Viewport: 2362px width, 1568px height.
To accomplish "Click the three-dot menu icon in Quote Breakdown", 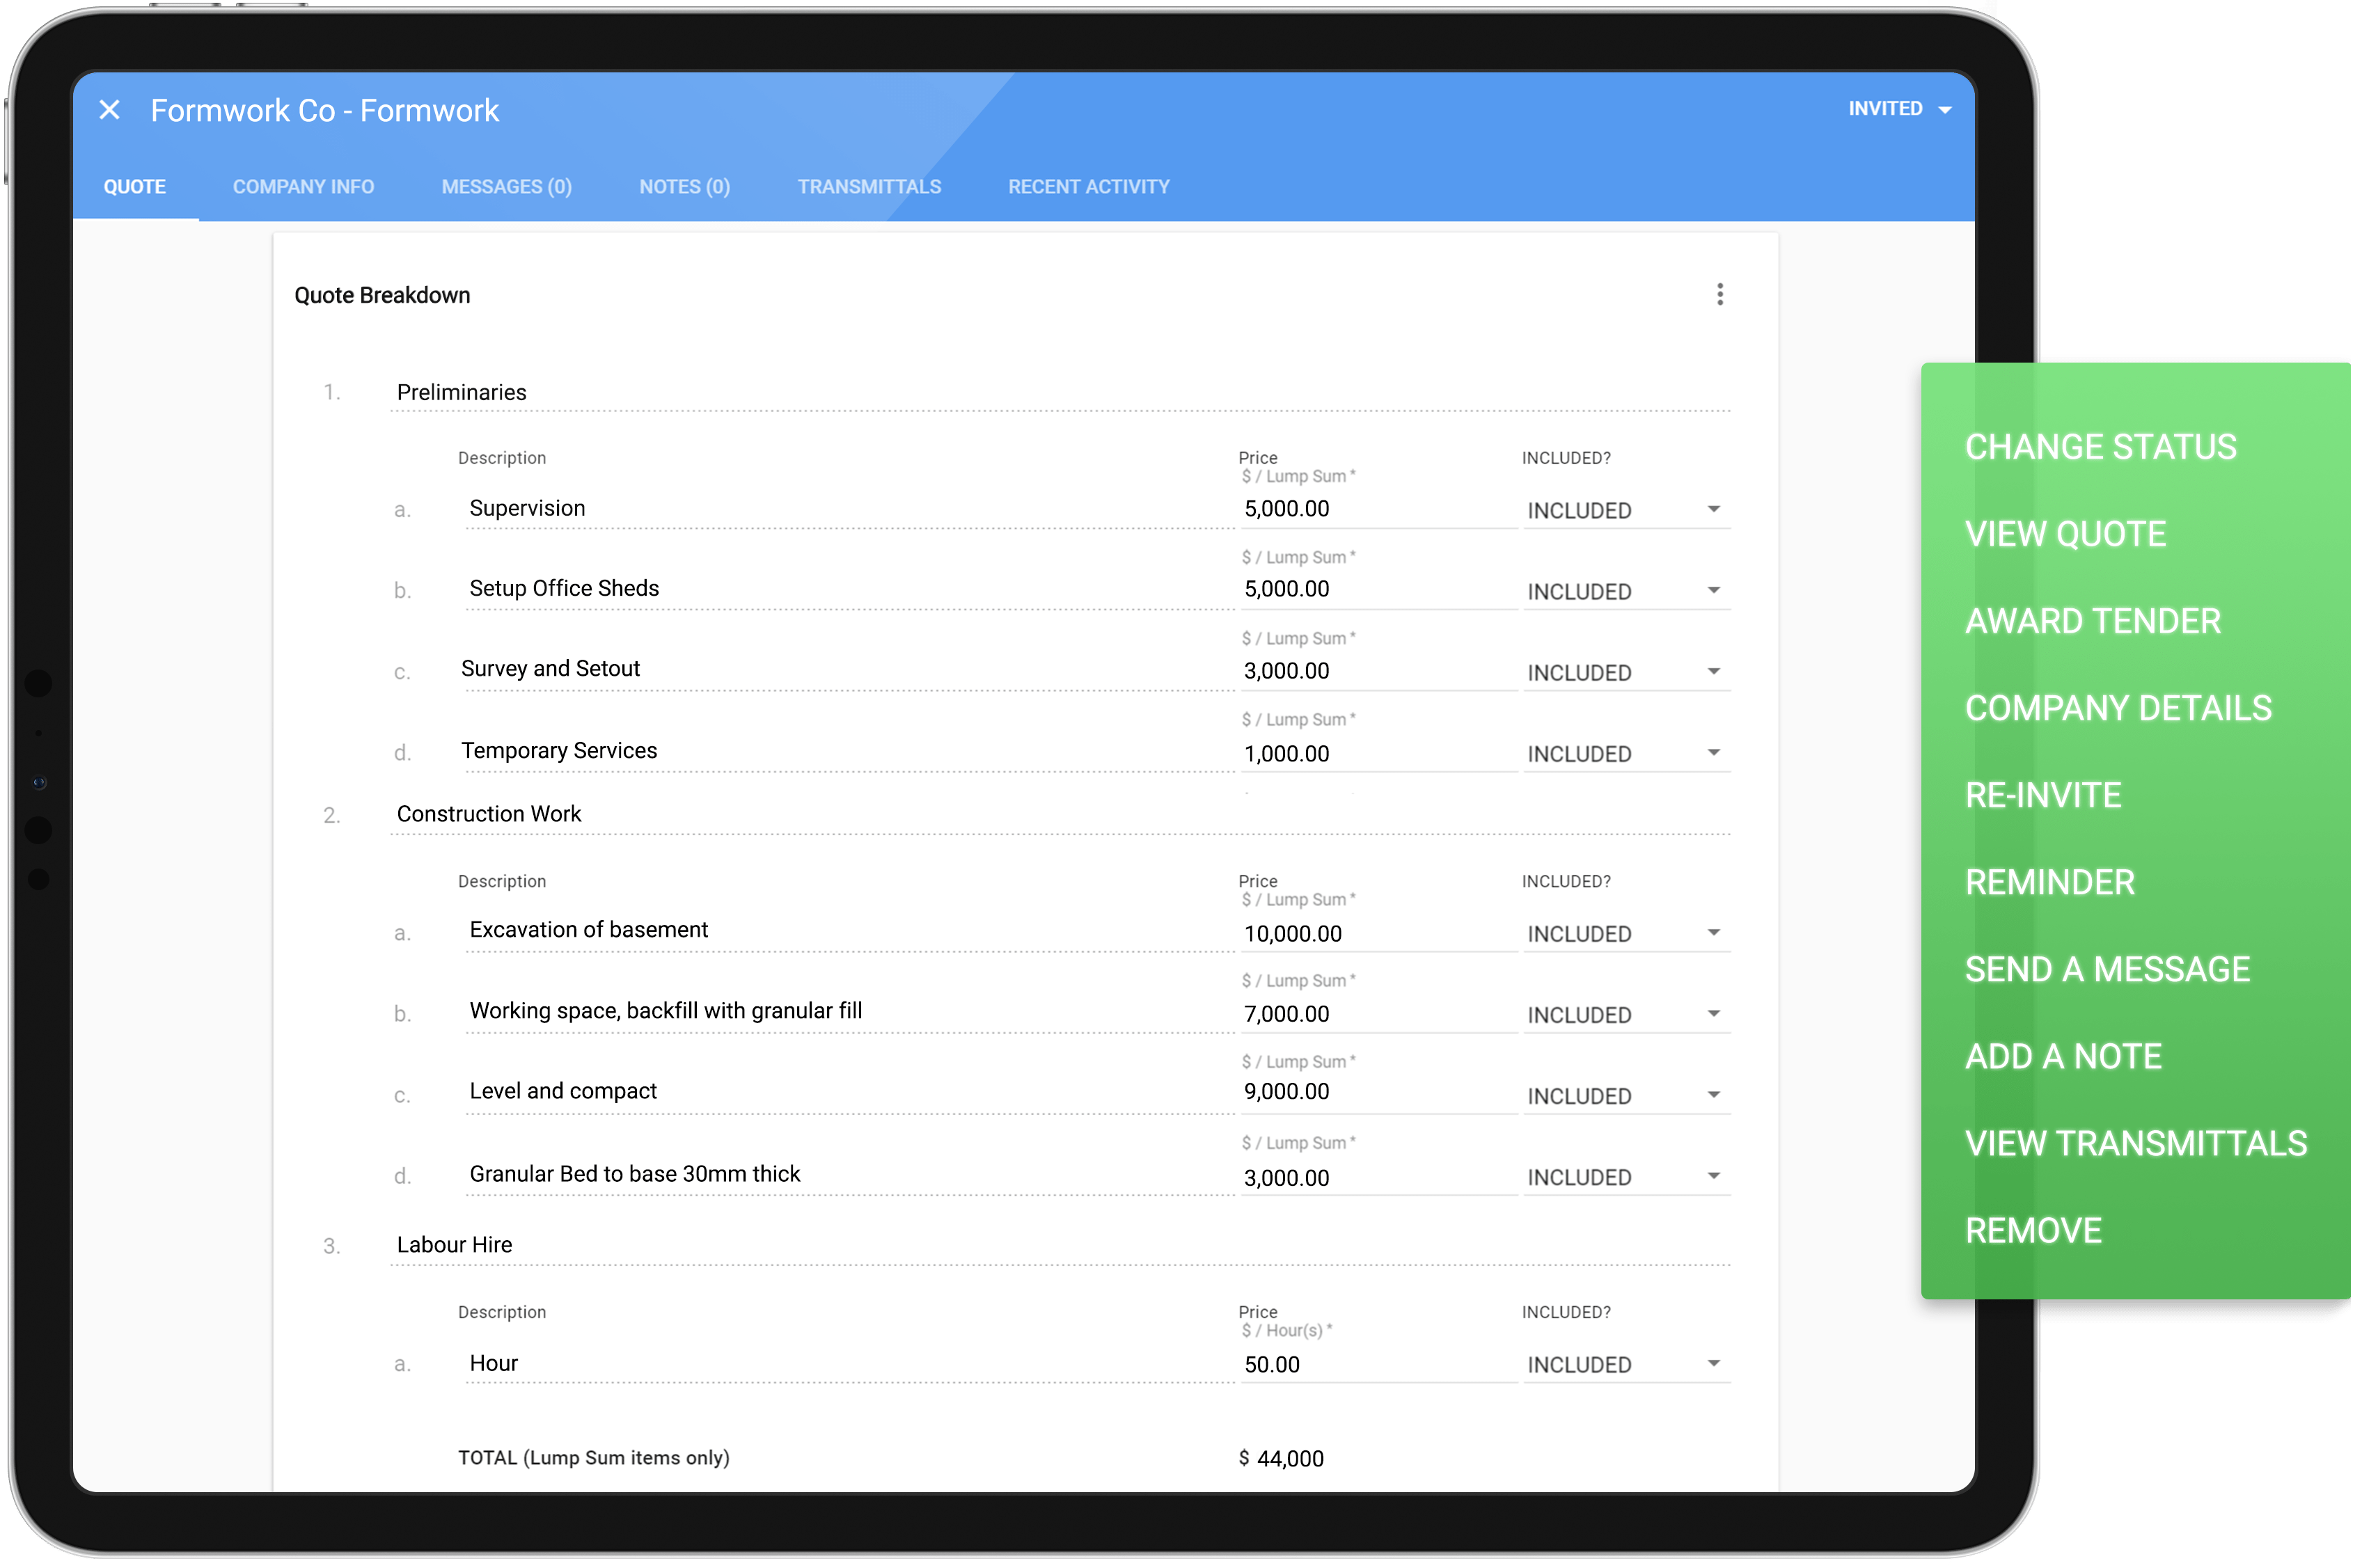I will tap(1720, 294).
